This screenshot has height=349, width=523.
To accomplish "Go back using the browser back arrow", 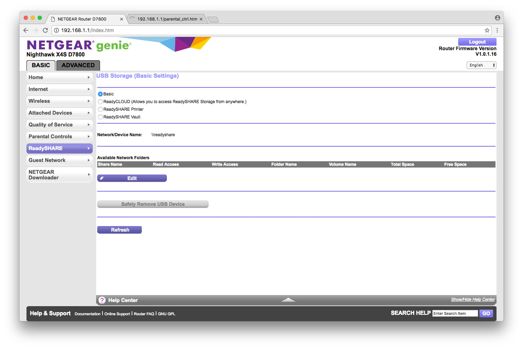I will click(x=26, y=30).
